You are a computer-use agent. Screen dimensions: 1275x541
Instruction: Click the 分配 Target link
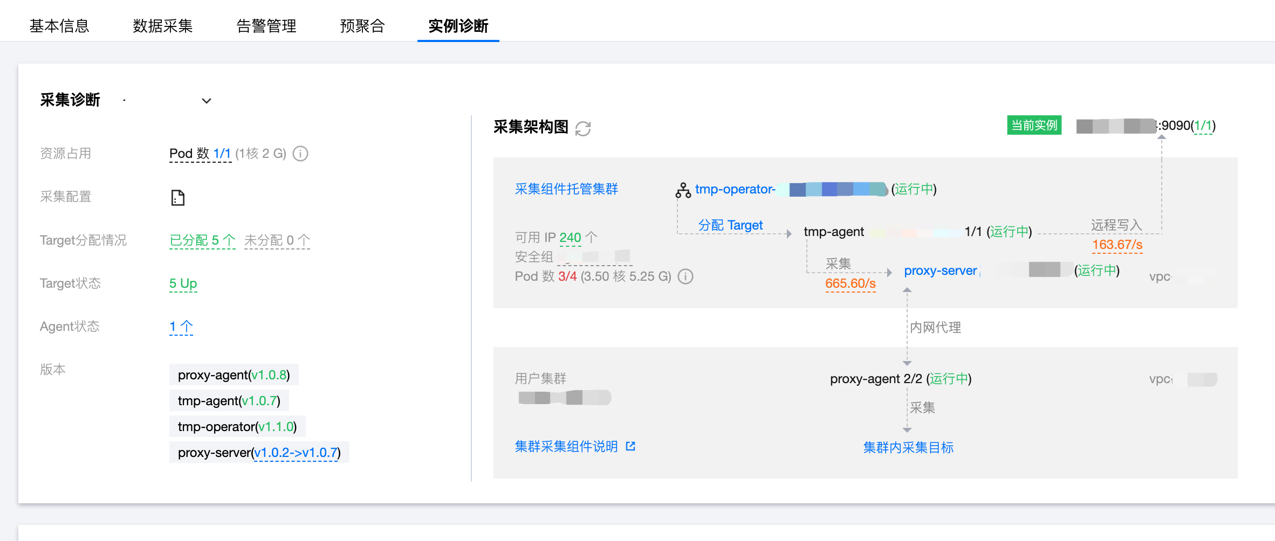[730, 225]
